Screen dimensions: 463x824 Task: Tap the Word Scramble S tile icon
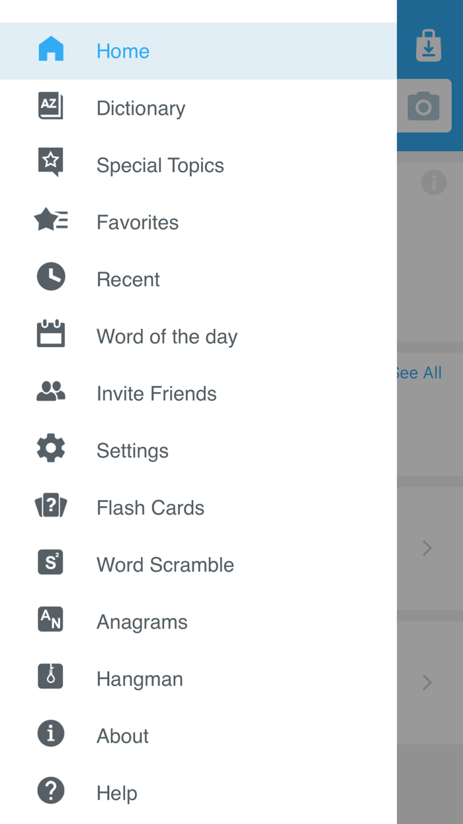51,564
